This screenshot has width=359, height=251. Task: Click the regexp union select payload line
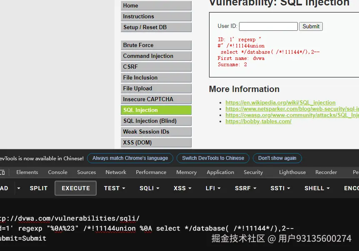(147, 229)
